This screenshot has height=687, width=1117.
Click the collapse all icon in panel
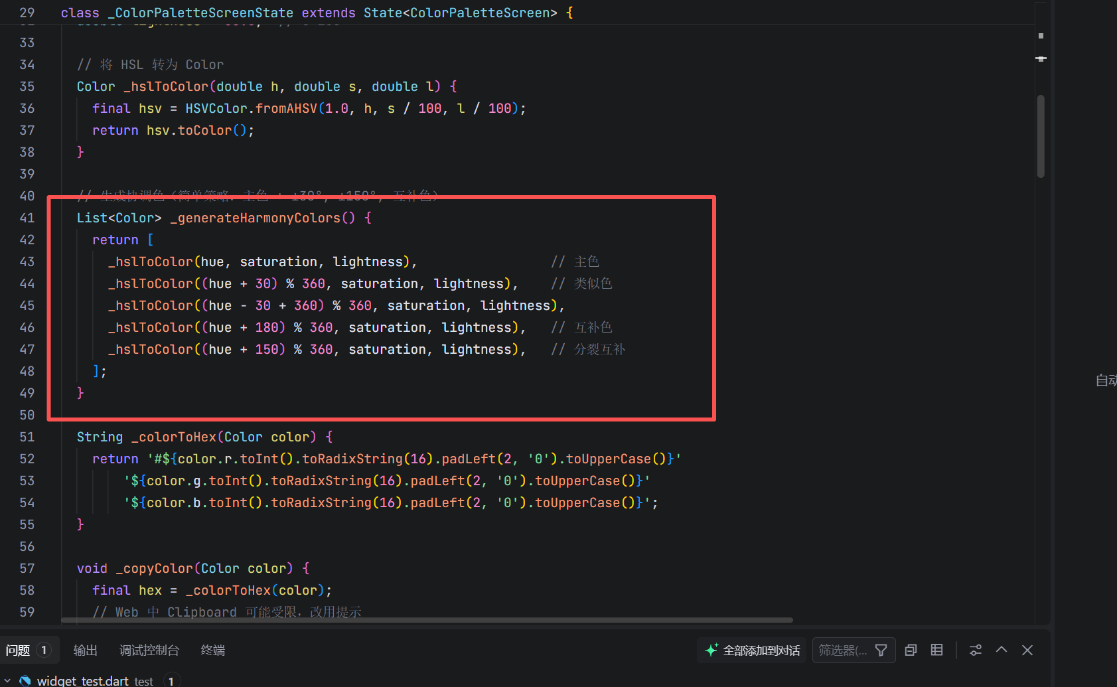coord(911,650)
